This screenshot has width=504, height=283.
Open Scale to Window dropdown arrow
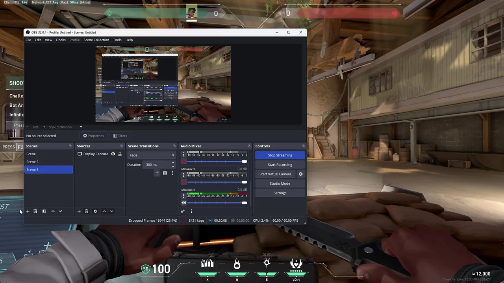(x=81, y=127)
